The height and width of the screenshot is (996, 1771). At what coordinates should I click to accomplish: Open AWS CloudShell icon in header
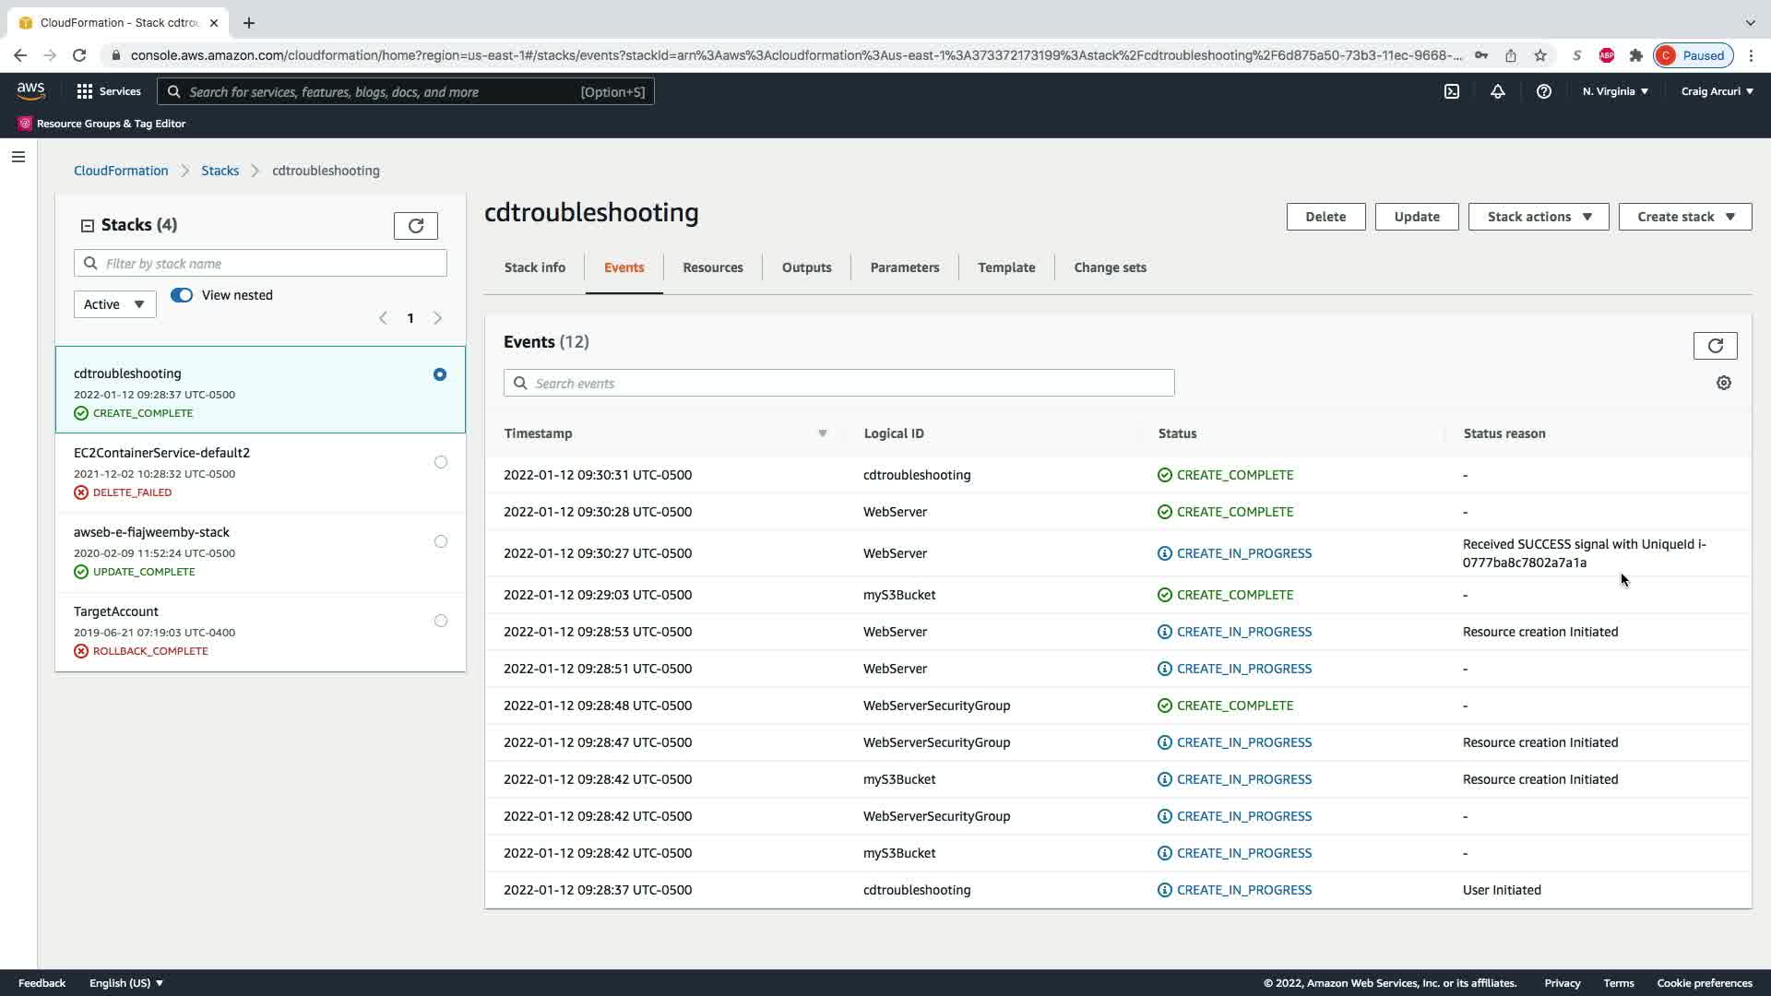coord(1452,91)
